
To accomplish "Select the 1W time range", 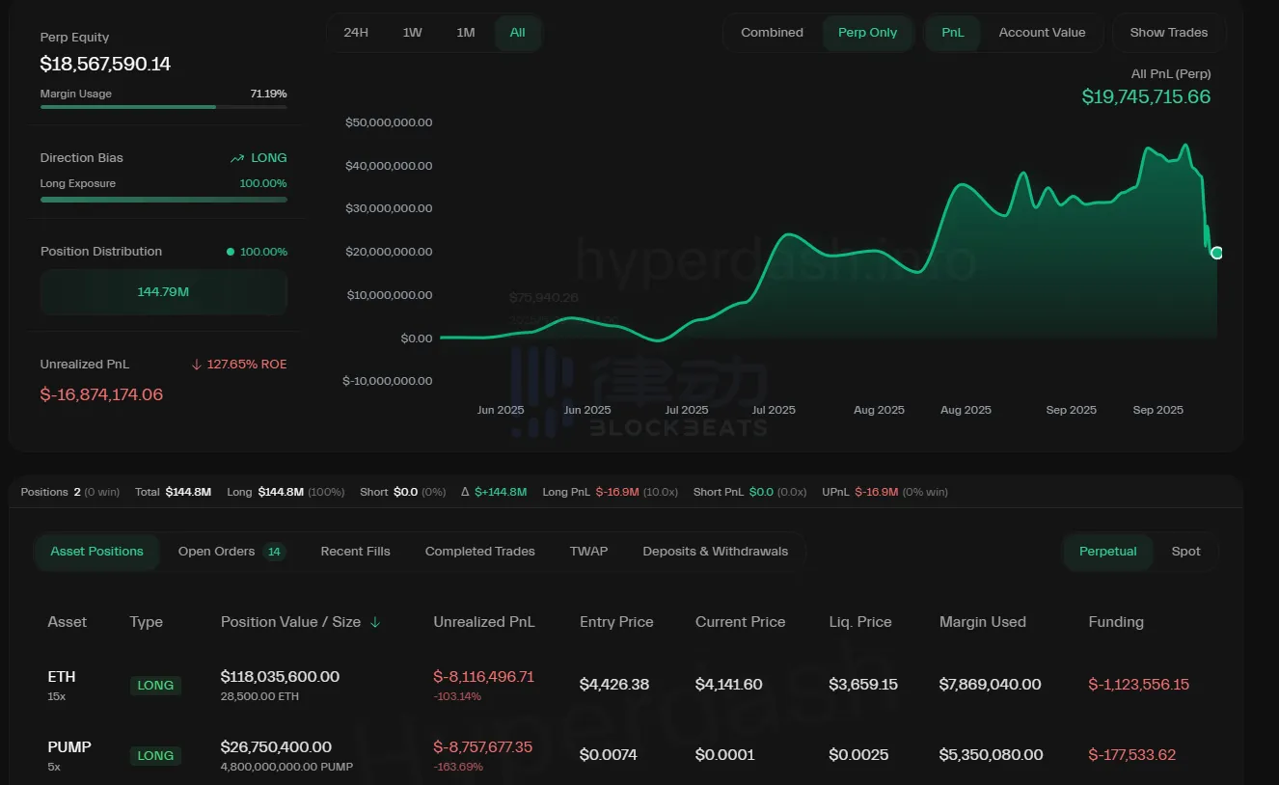I will tap(412, 33).
